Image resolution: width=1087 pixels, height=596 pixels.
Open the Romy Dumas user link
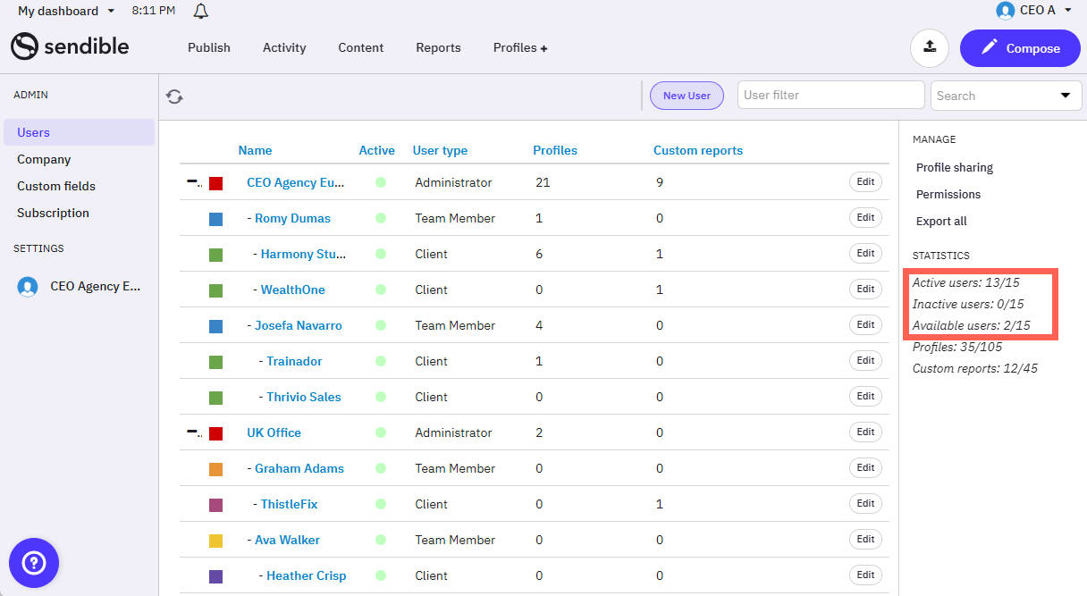click(x=292, y=218)
